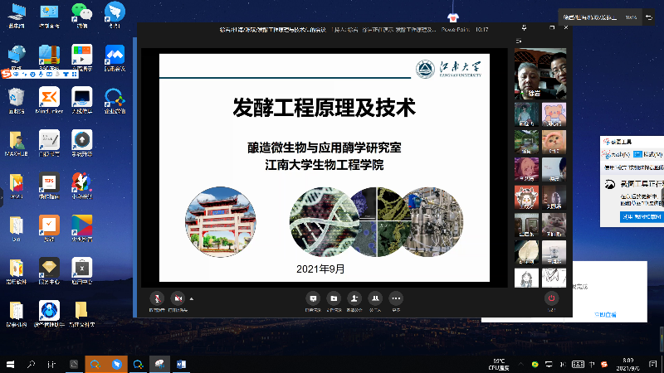Click the taskbar clock showing date
Screen dimensions: 664x373
625,364
